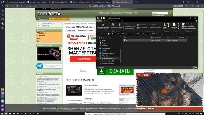Create New folder (Новая папка) in Explorer
Viewport: 204px width, 115px height.
click(165, 27)
